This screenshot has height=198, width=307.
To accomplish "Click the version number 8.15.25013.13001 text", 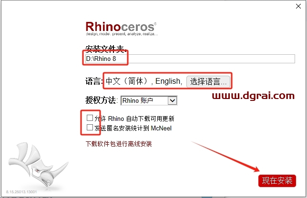I will [x=21, y=192].
